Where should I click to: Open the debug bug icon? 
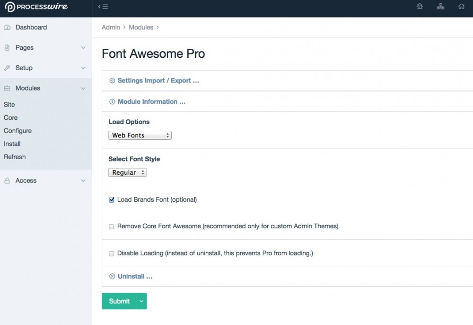(x=420, y=7)
